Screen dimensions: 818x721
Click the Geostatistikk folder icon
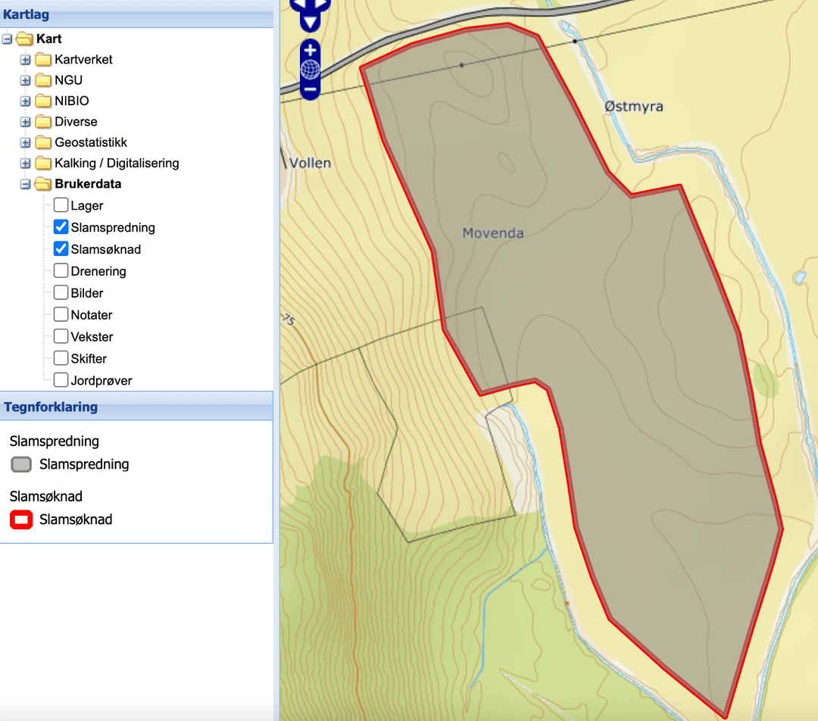[x=43, y=142]
